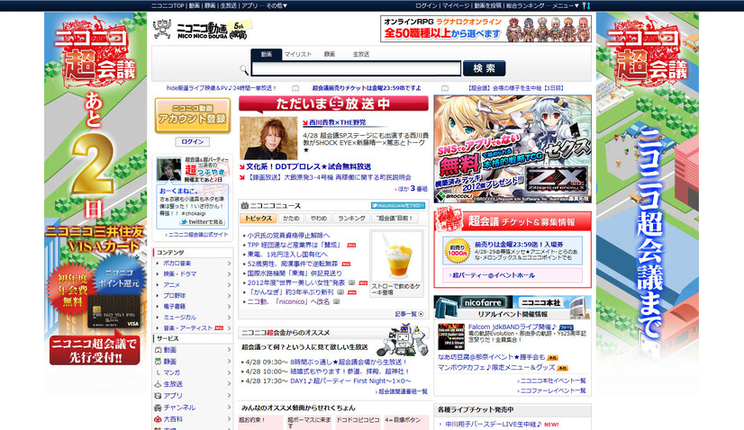The width and height of the screenshot is (744, 430).
Task: Select the マイリスト search tab
Action: 298,55
